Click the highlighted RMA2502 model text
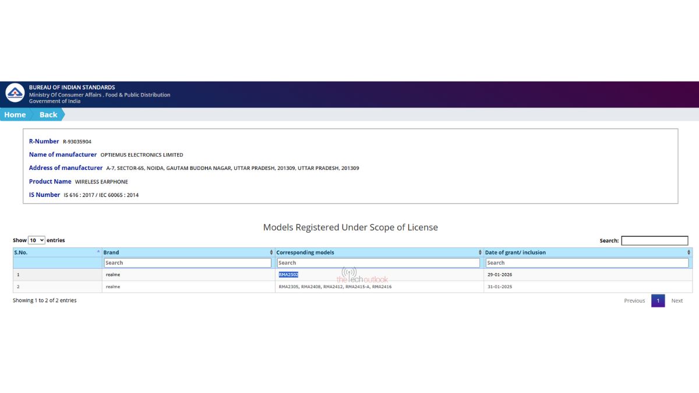Screen dimensions: 699x393 288,275
